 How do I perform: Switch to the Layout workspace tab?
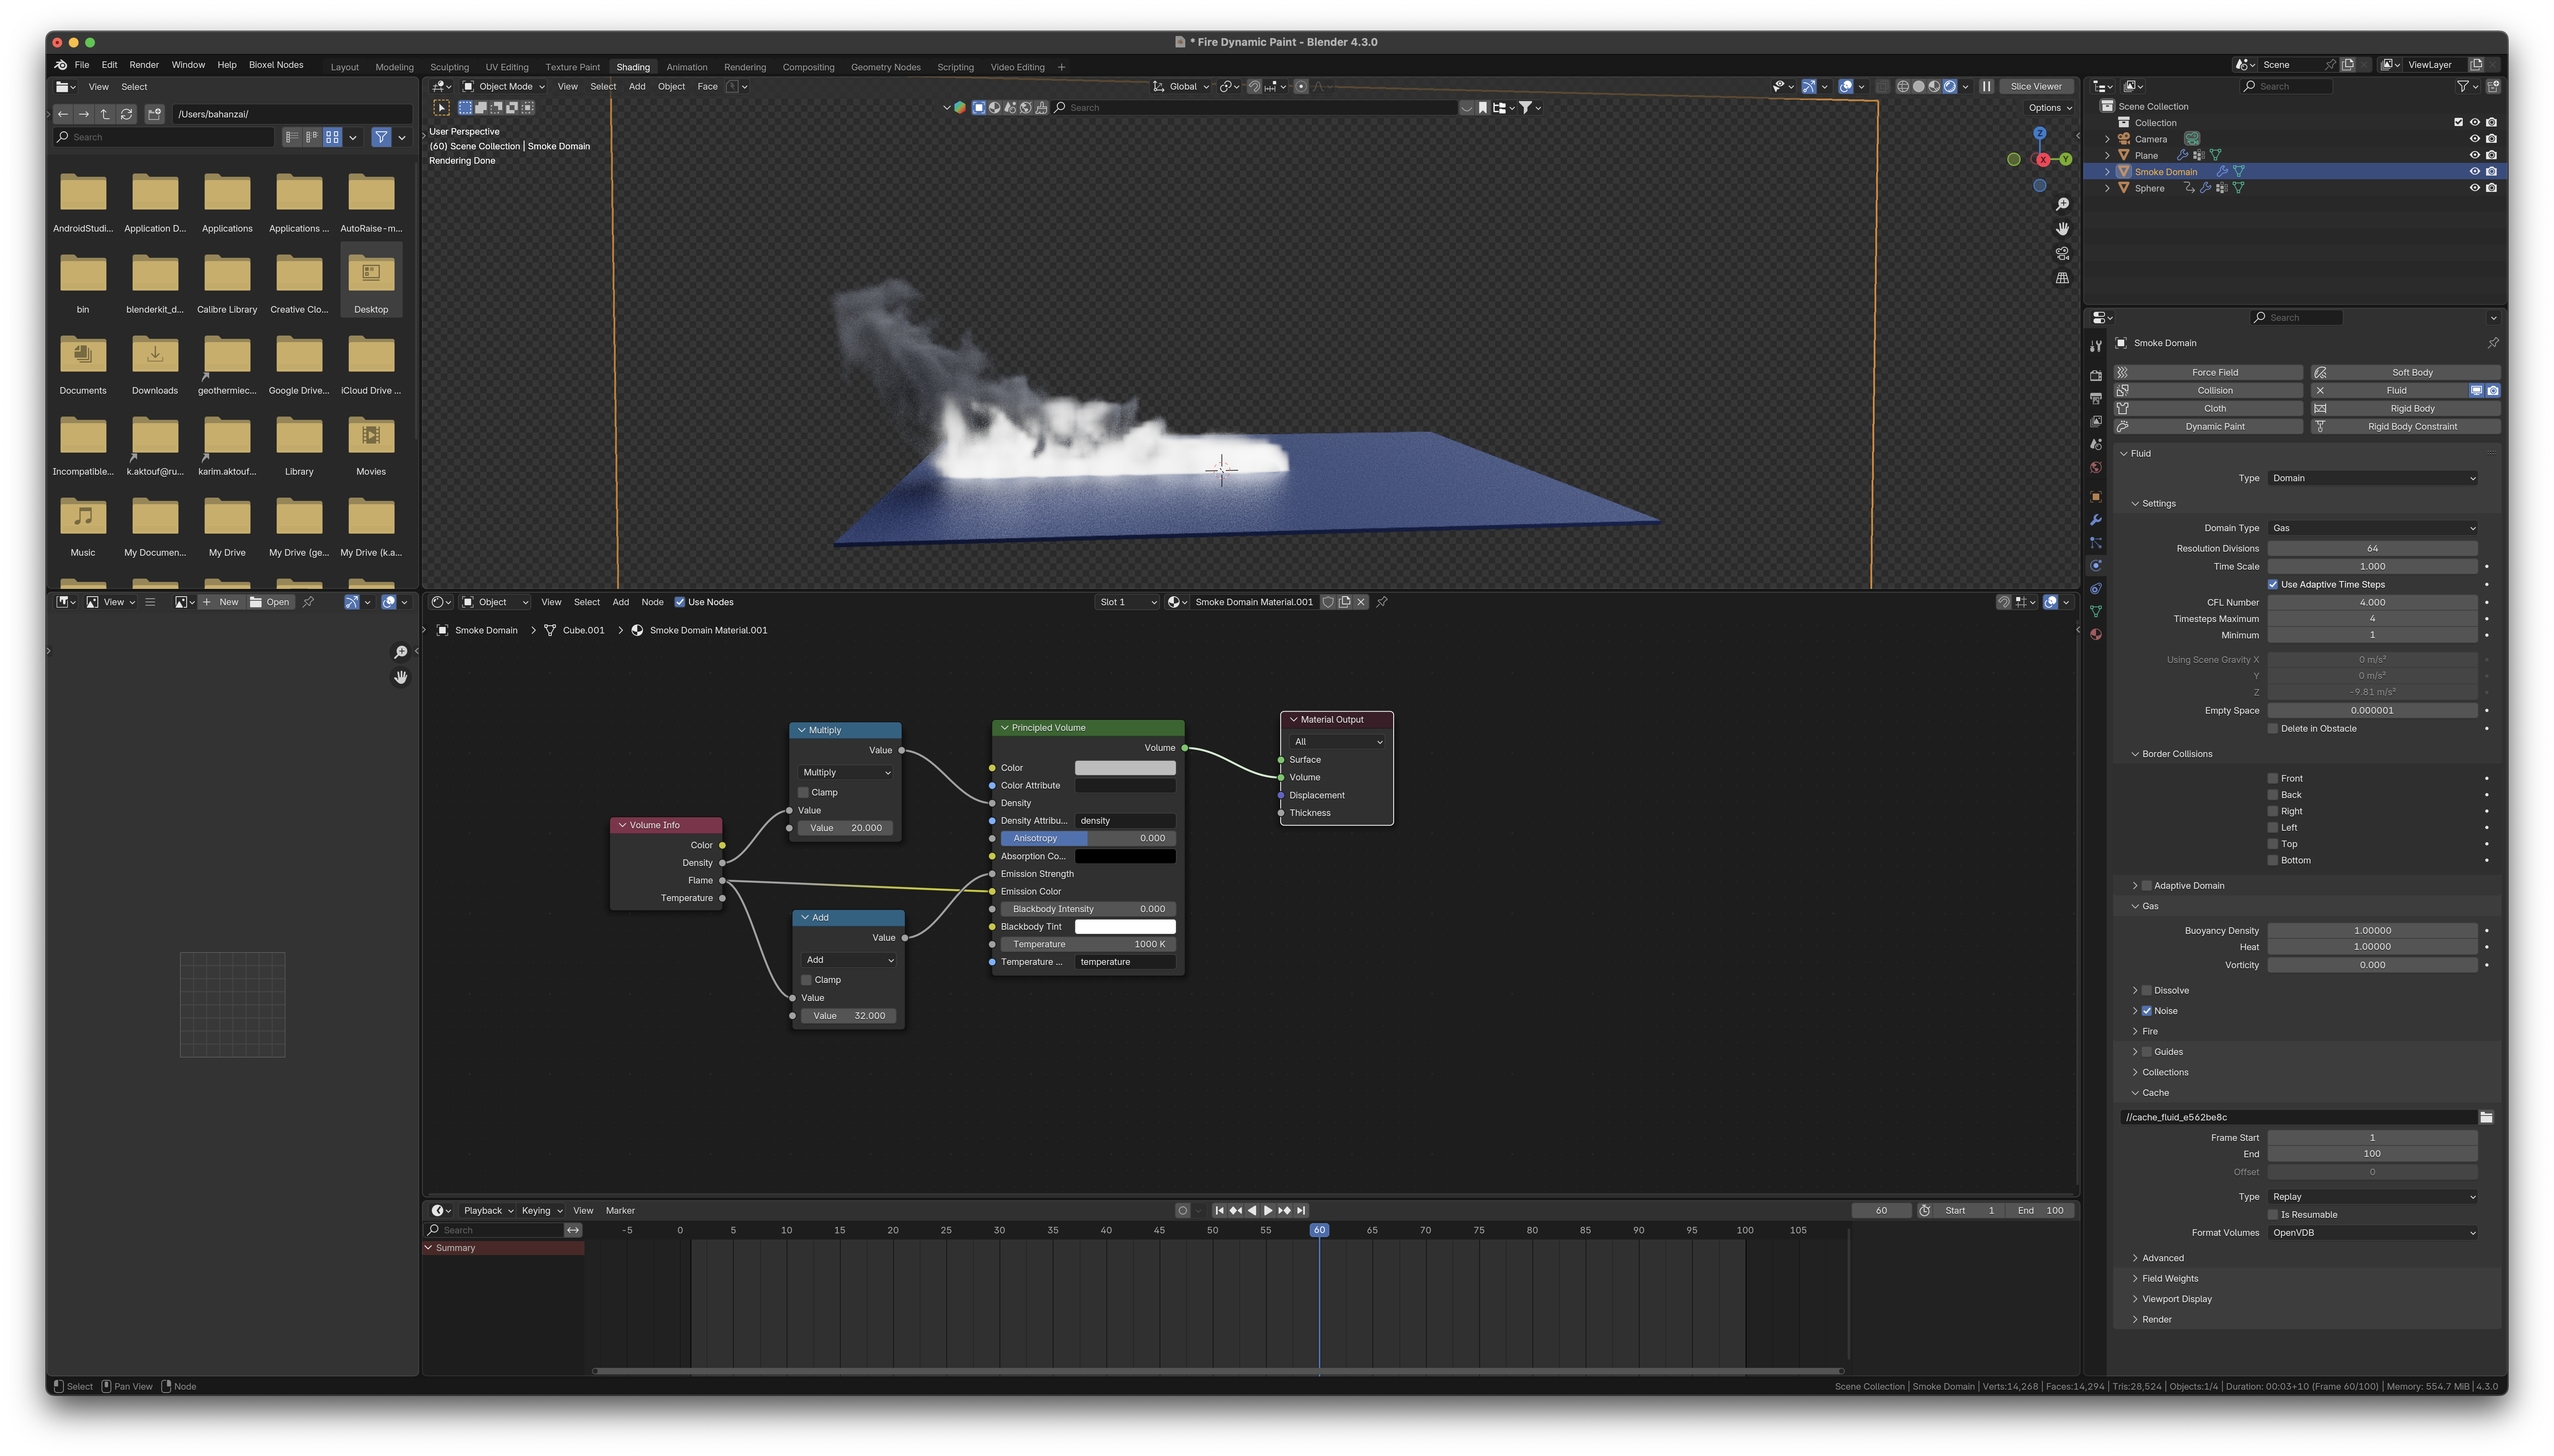pyautogui.click(x=345, y=68)
